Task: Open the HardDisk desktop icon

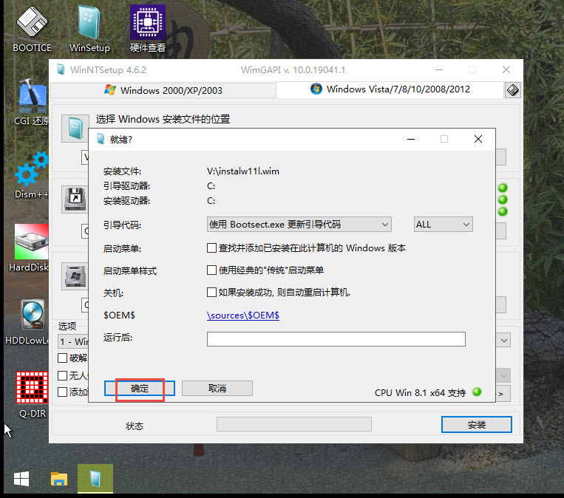Action: (x=30, y=248)
